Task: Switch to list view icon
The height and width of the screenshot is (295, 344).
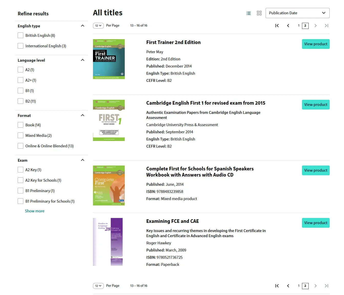Action: [248, 13]
